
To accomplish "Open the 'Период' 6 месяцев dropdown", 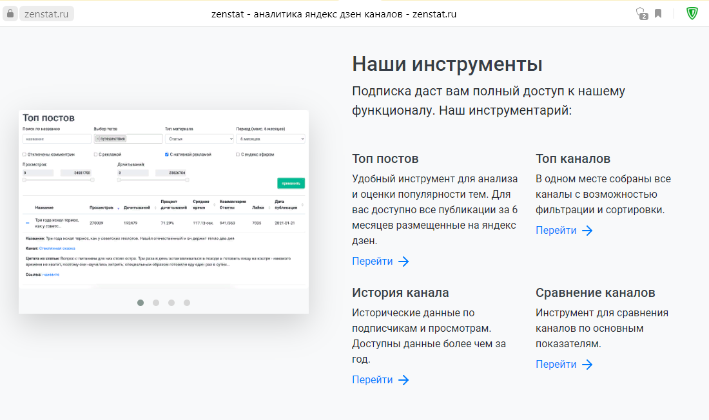I will coord(270,138).
